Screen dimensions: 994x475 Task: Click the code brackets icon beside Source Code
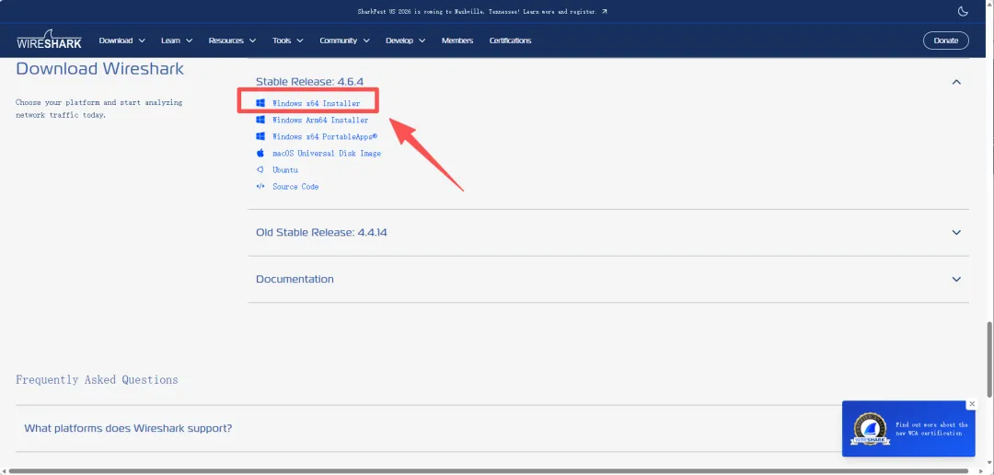tap(260, 187)
